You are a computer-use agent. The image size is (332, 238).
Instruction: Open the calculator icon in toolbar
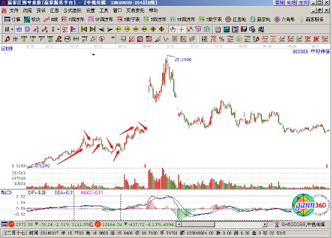(x=227, y=29)
